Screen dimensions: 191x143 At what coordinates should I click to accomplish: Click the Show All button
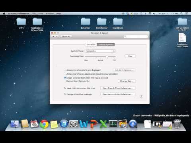coord(66,37)
